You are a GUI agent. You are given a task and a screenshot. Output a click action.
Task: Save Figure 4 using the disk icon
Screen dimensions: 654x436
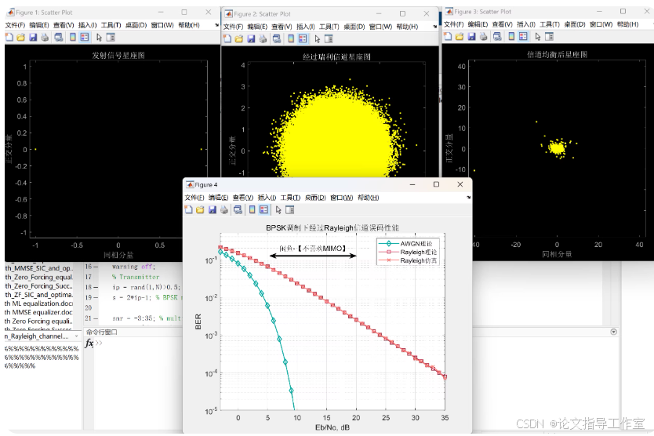point(213,210)
